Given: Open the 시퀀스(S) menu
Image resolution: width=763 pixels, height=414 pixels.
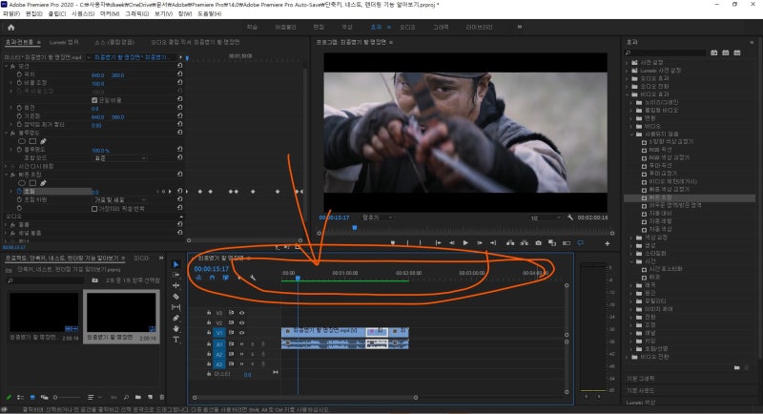Looking at the screenshot, I should tap(83, 14).
